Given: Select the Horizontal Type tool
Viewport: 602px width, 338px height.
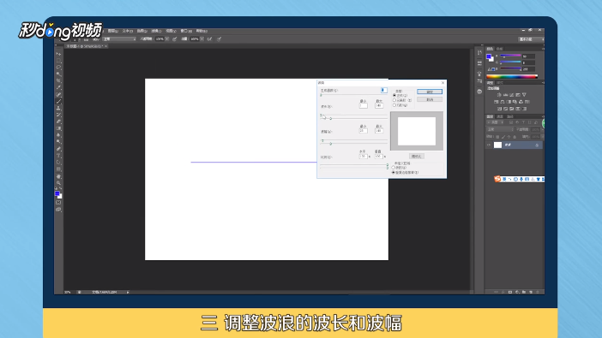Looking at the screenshot, I should 58,156.
